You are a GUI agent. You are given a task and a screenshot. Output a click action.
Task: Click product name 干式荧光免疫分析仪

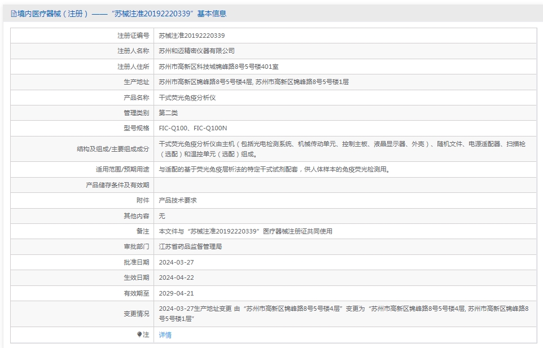(187, 98)
